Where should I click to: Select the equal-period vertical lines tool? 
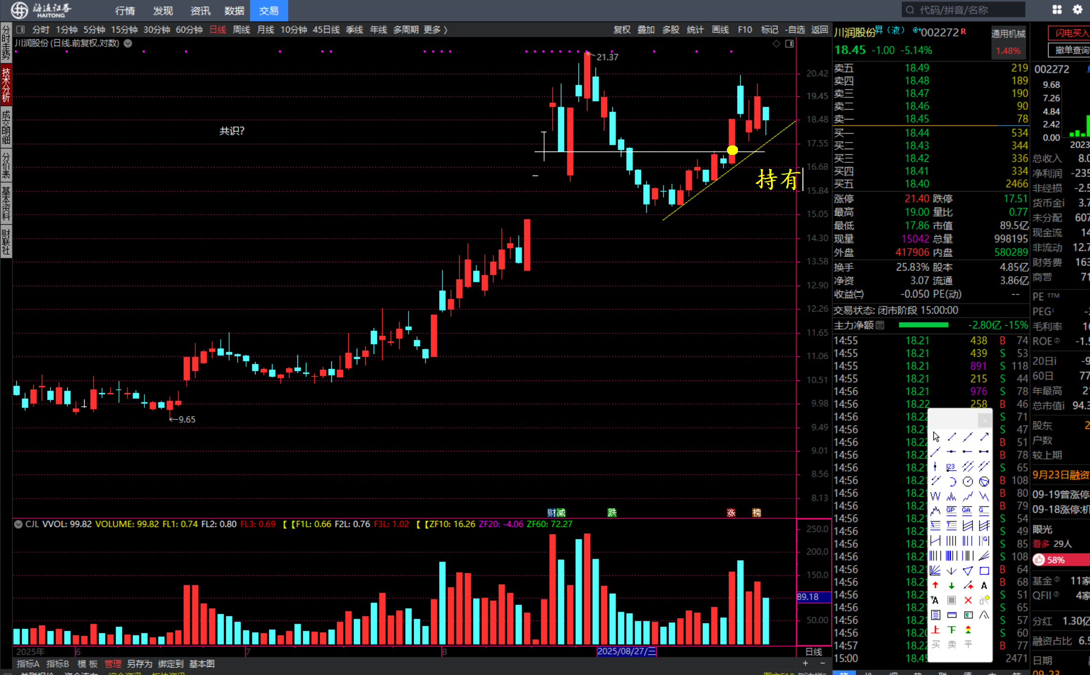coord(952,541)
